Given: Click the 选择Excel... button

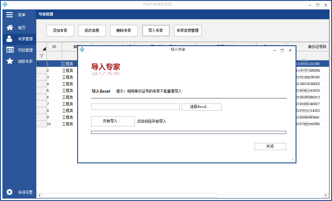Looking at the screenshot, I should click(x=202, y=107).
